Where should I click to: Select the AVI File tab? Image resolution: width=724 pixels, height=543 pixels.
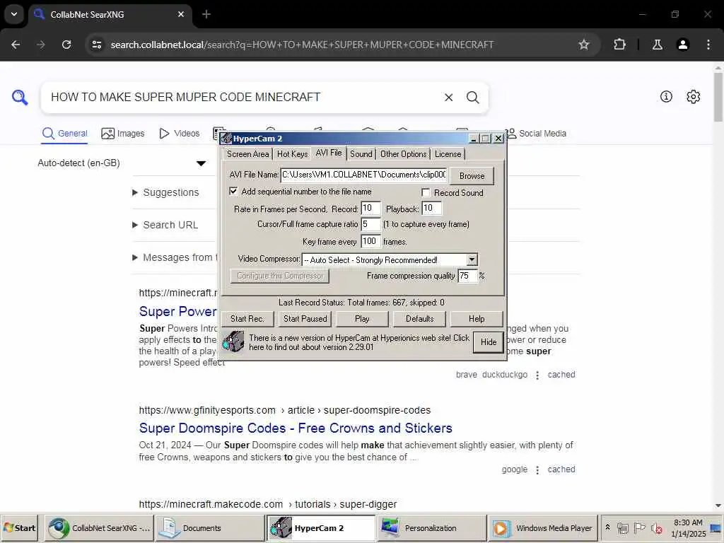click(329, 153)
